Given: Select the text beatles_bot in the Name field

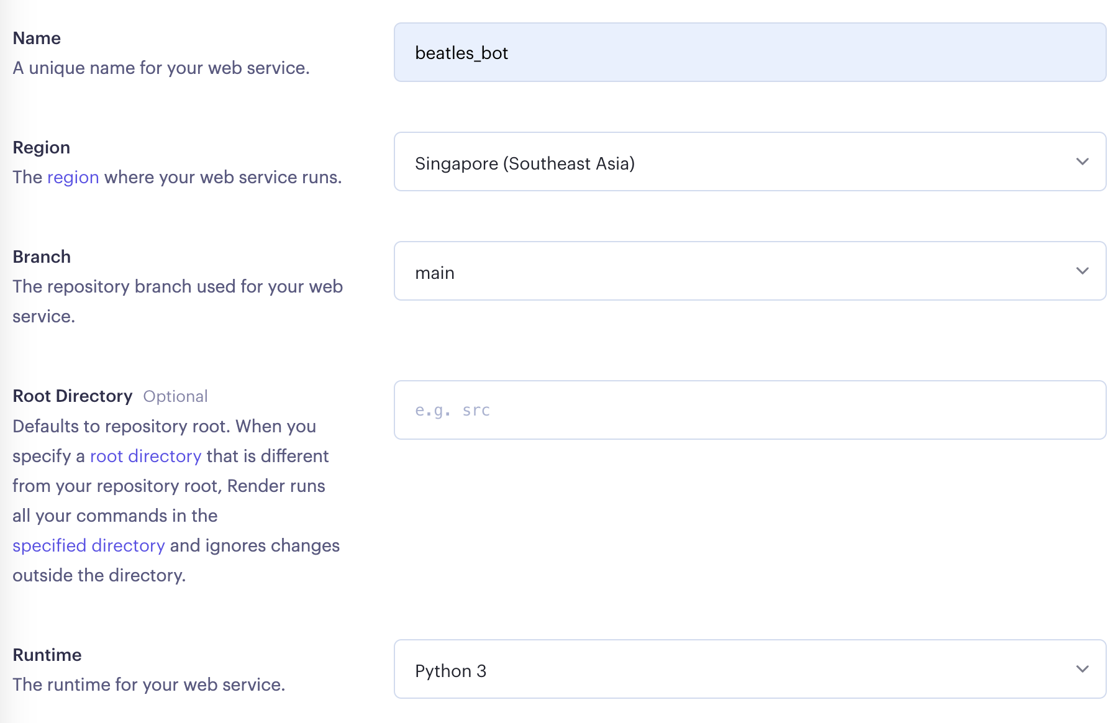Looking at the screenshot, I should [x=463, y=53].
